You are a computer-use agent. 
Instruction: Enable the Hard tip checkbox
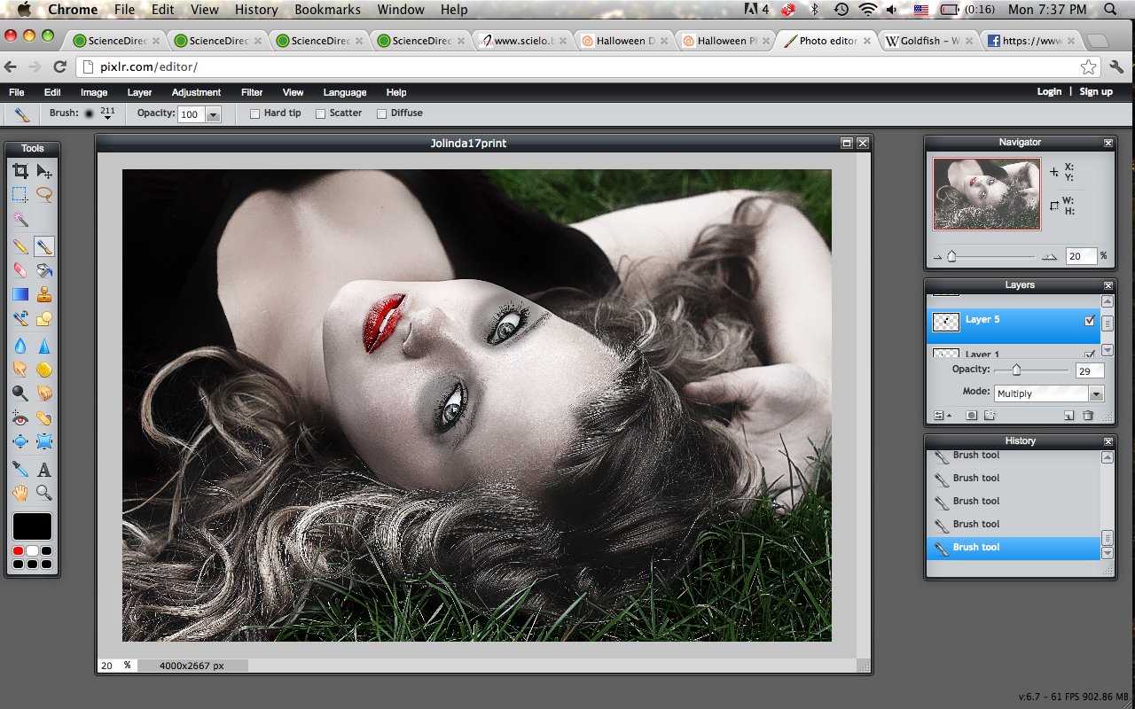[254, 113]
